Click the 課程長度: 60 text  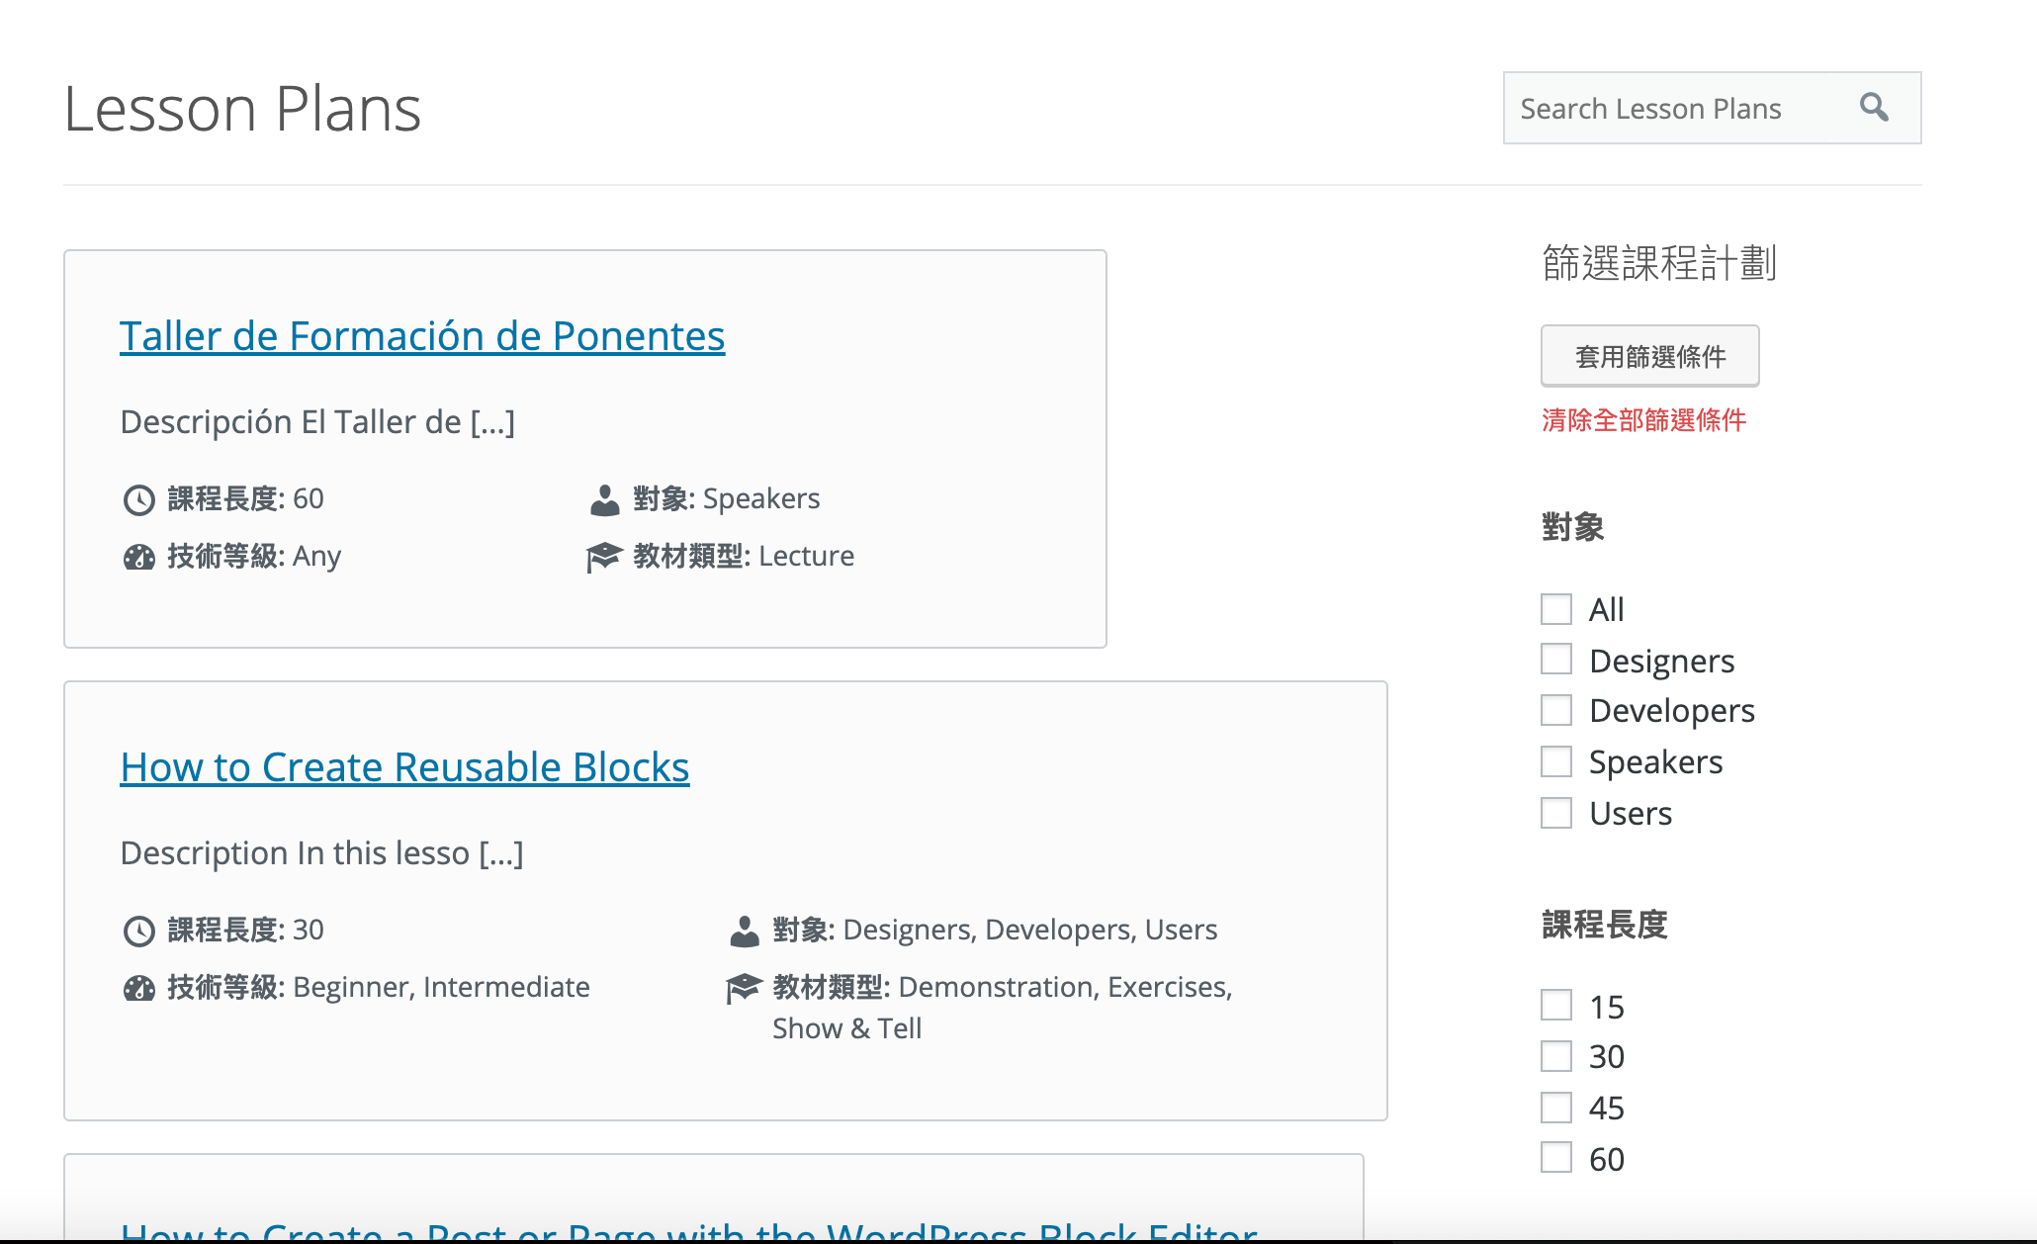pyautogui.click(x=245, y=498)
